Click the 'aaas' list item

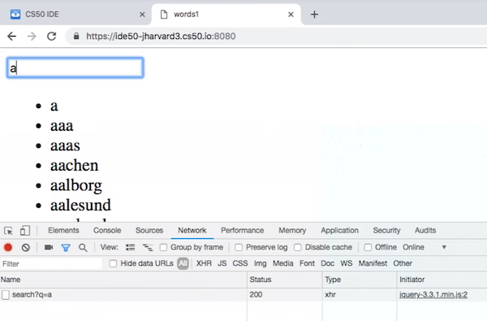point(65,145)
